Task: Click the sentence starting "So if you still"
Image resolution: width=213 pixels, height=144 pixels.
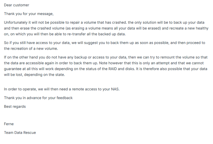Action: pos(53,43)
